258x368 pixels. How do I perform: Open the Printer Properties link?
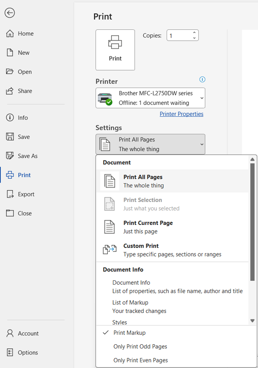click(181, 114)
